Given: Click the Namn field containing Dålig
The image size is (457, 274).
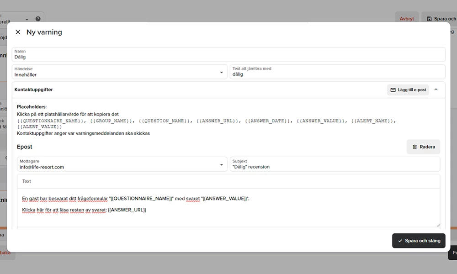Looking at the screenshot, I should [228, 54].
